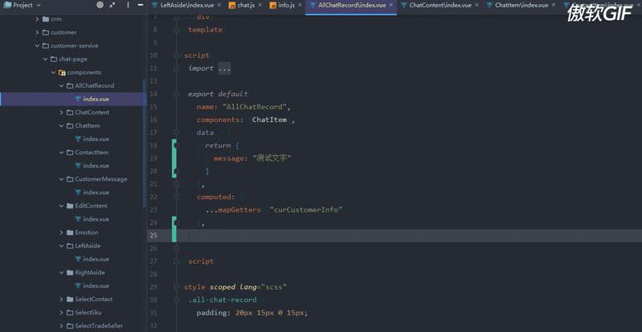Switch to the chat.js tab
642x332 pixels.
[x=246, y=5]
